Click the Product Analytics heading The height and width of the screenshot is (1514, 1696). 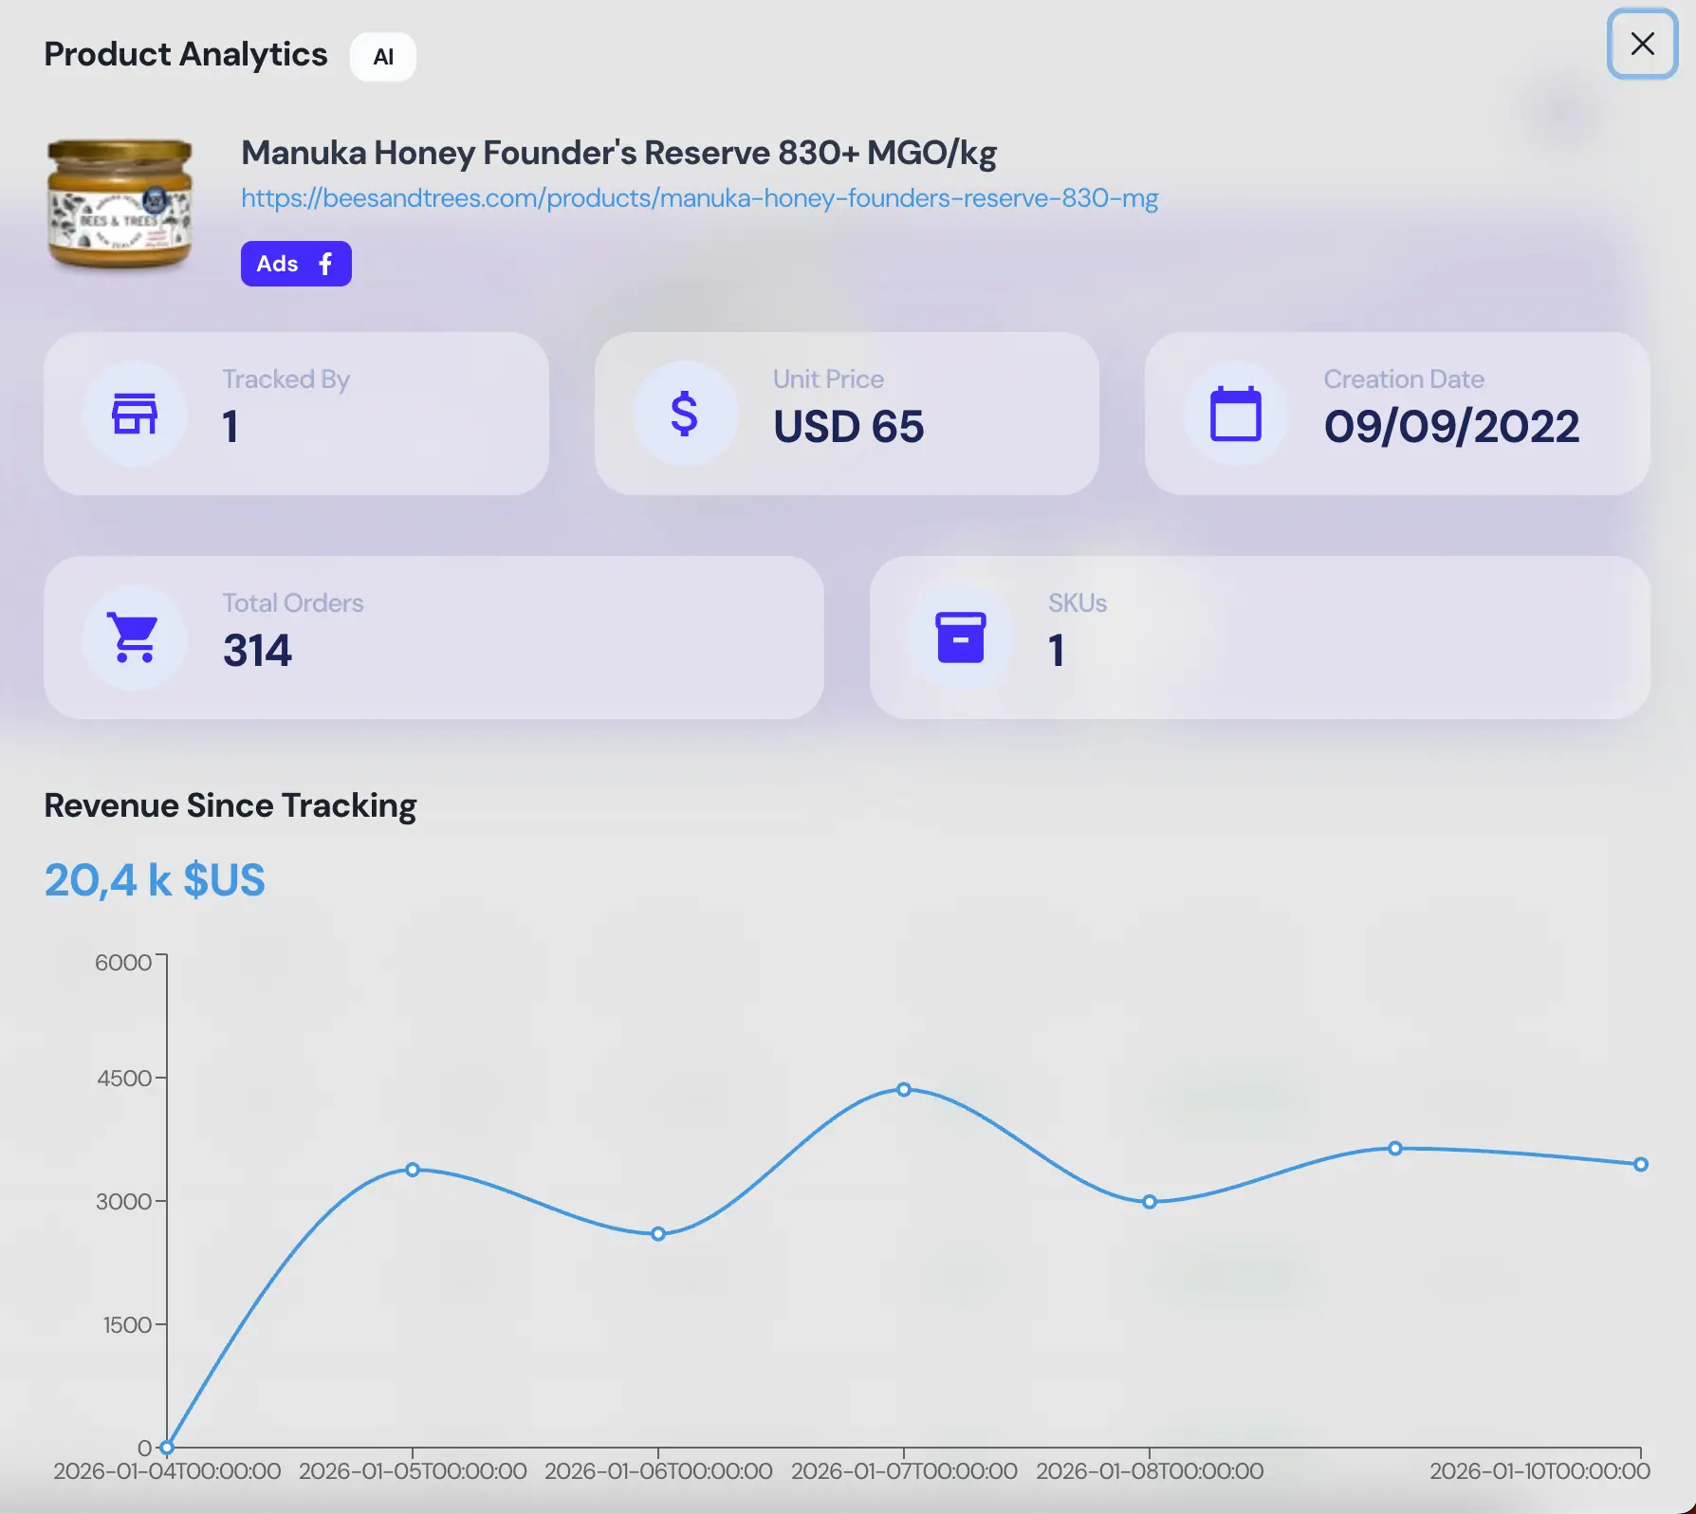(x=186, y=55)
